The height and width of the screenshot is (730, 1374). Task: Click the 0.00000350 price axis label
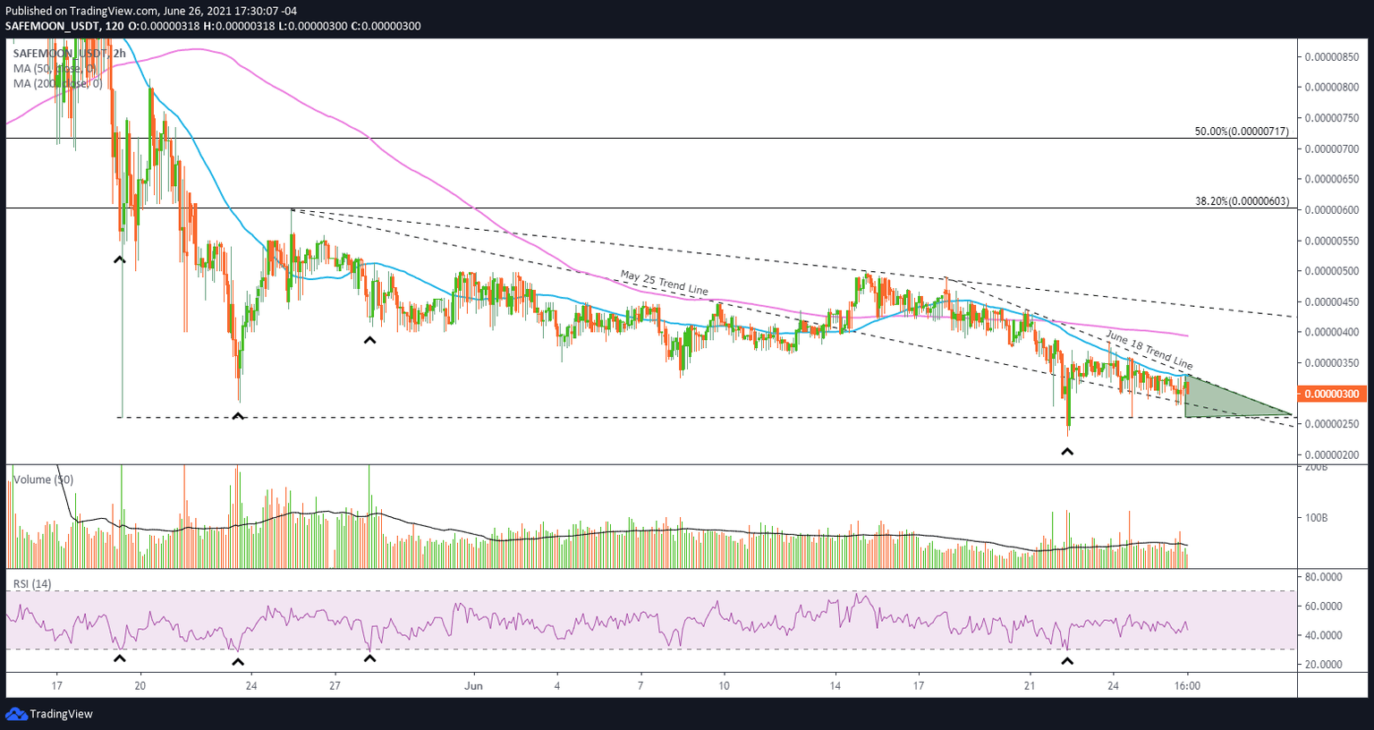[1332, 363]
